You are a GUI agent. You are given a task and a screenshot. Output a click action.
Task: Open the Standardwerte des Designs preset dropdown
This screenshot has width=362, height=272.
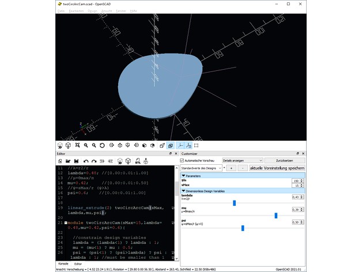pyautogui.click(x=201, y=168)
